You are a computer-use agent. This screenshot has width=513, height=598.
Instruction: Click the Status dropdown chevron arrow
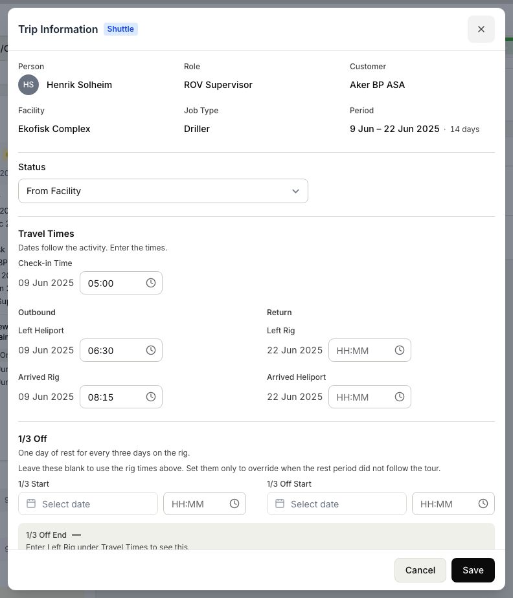pyautogui.click(x=295, y=191)
